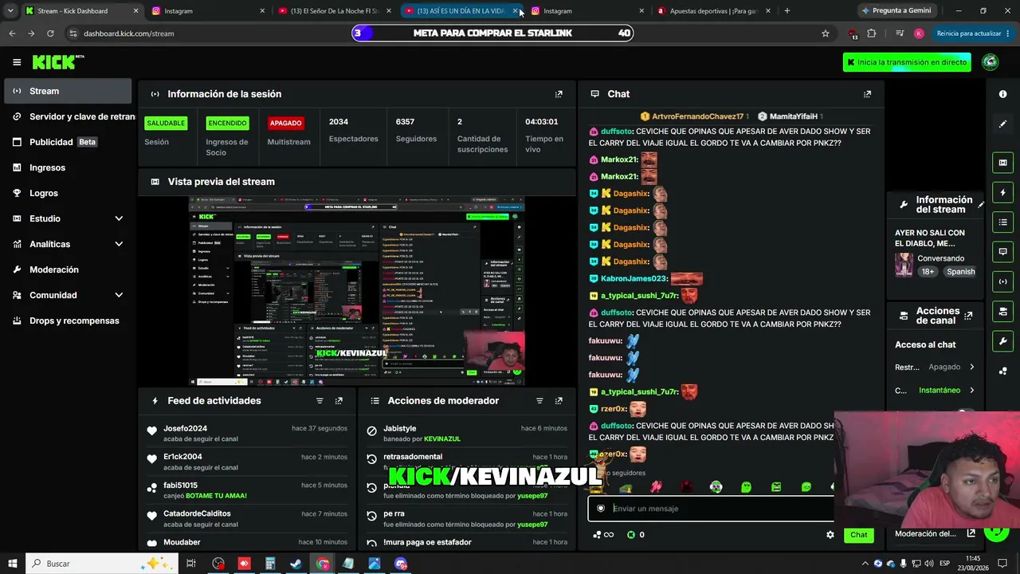The height and width of the screenshot is (574, 1020).
Task: Open Pregunta a Gemini
Action: tap(896, 11)
